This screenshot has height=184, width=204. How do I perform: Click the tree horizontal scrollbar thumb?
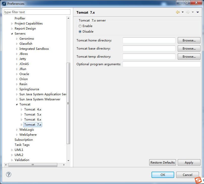[33, 165]
